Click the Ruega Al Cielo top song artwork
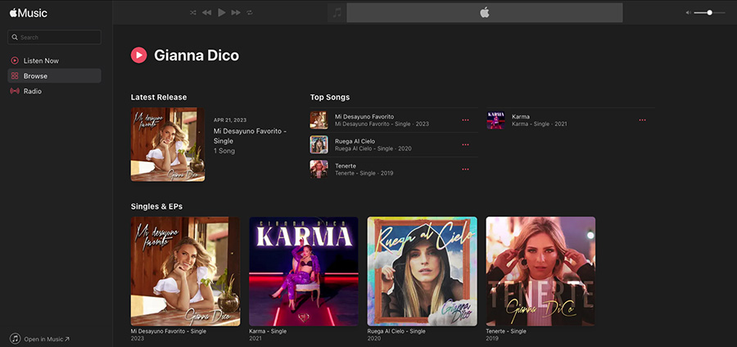Screen dimensions: 737x347 319,145
